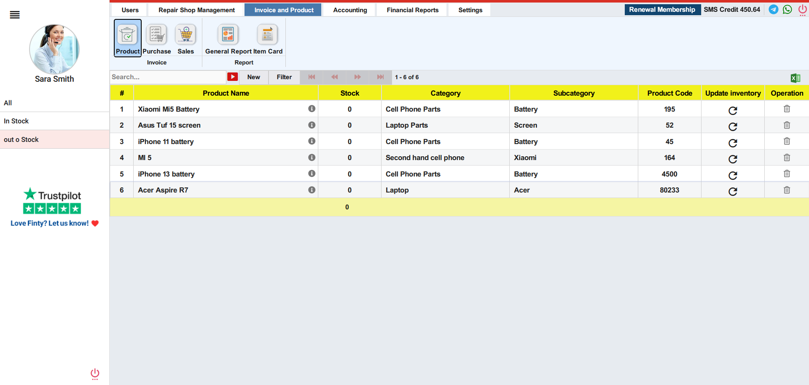Update inventory for Asus Tuf 15 screen
The image size is (809, 385).
click(x=733, y=126)
